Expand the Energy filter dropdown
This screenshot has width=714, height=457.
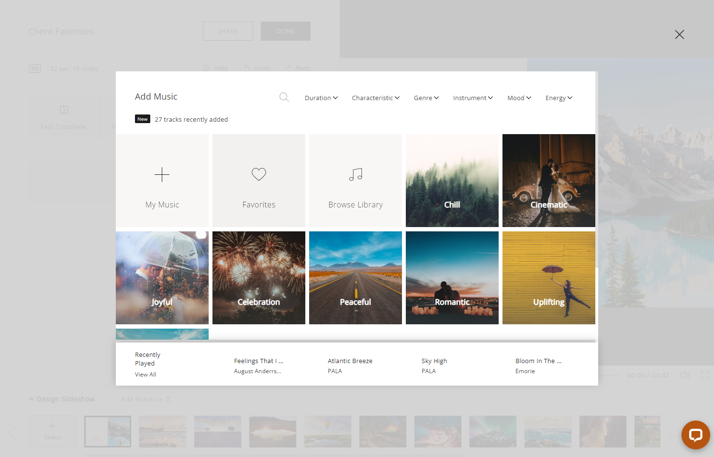coord(559,98)
